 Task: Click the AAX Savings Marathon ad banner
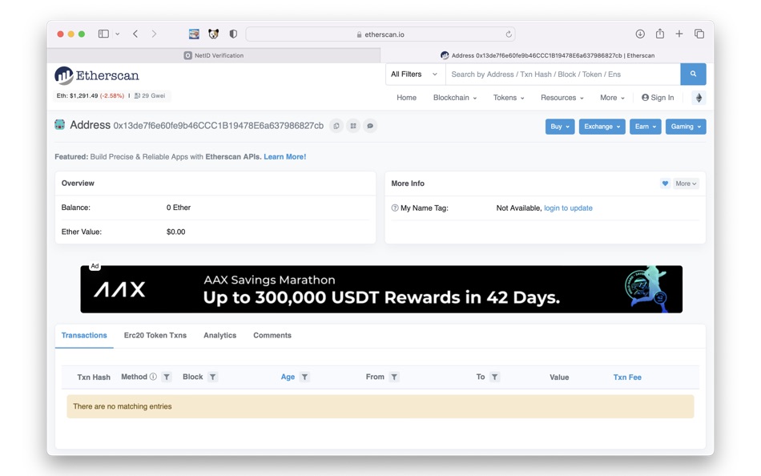[381, 289]
